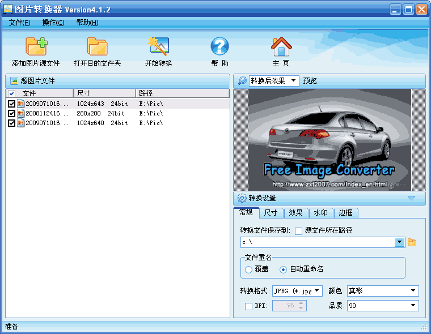
Task: Start conversion with the wand icon
Action: [x=158, y=46]
